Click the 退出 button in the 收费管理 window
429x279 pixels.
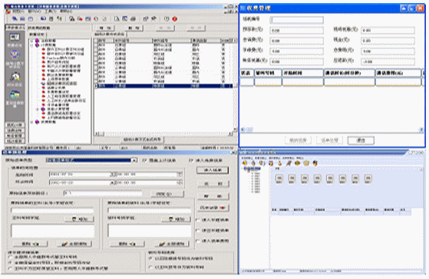click(x=361, y=140)
